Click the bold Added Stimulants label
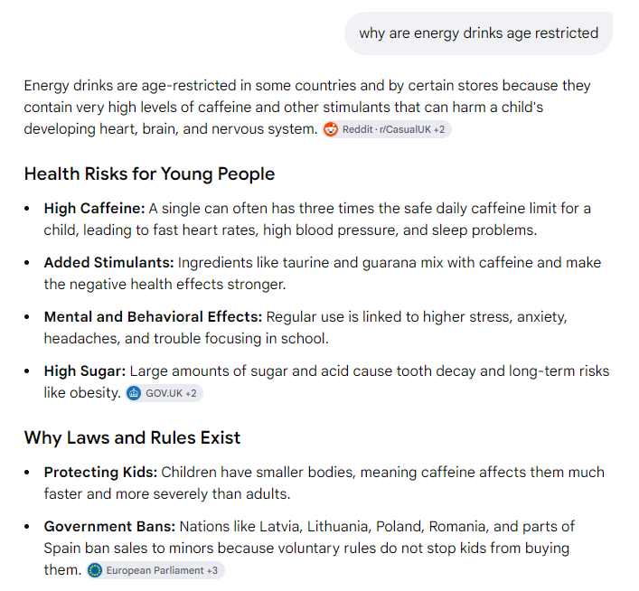 click(108, 262)
